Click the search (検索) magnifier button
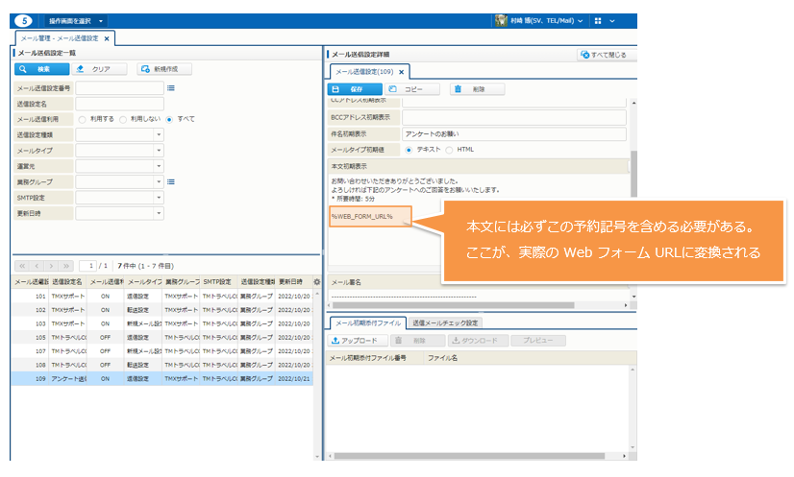794x477 pixels. (41, 69)
